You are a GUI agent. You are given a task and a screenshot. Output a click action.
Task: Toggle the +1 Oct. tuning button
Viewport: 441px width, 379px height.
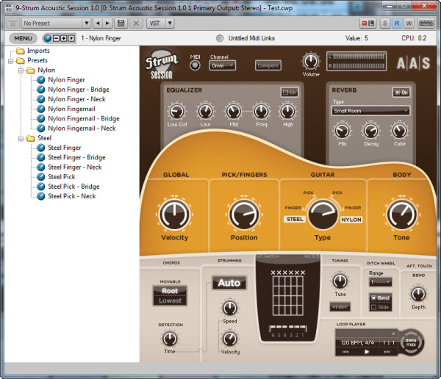point(340,307)
